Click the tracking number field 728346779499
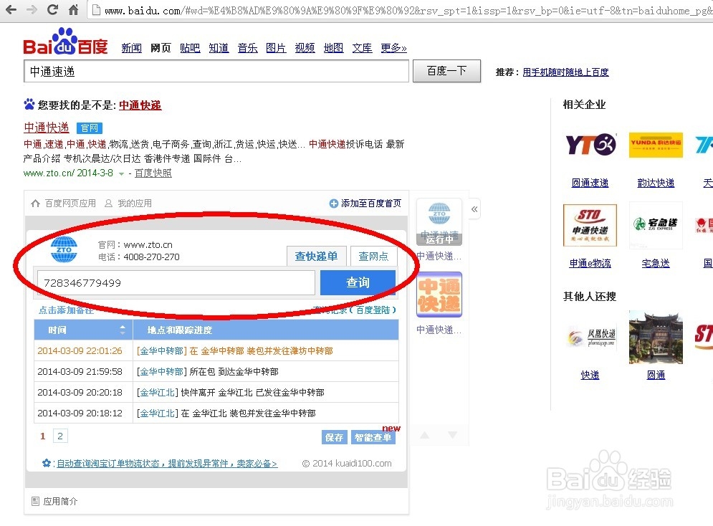 coord(176,283)
